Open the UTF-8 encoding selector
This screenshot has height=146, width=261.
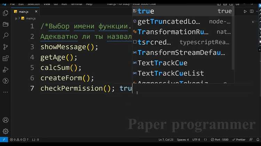pyautogui.click(x=196, y=140)
